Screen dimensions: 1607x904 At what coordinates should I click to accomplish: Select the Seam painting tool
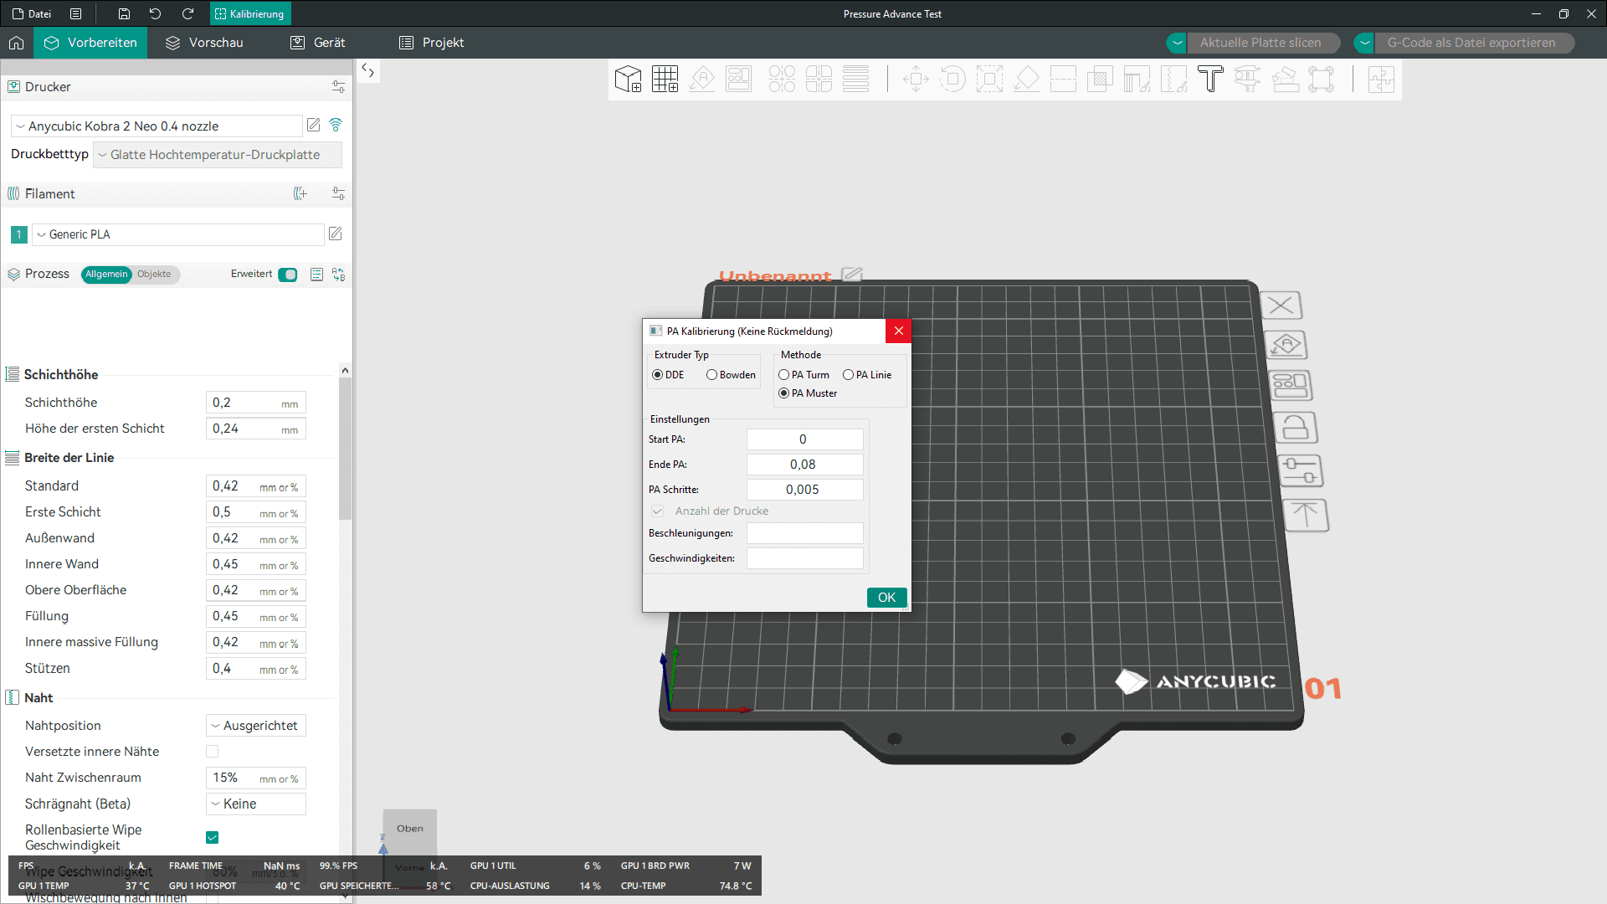pyautogui.click(x=1173, y=80)
